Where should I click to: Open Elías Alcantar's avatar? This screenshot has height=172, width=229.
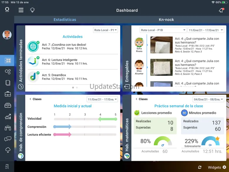tap(139, 64)
